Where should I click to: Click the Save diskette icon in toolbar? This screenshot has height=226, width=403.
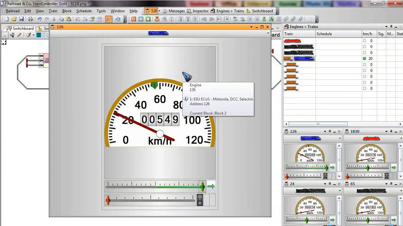(x=21, y=19)
